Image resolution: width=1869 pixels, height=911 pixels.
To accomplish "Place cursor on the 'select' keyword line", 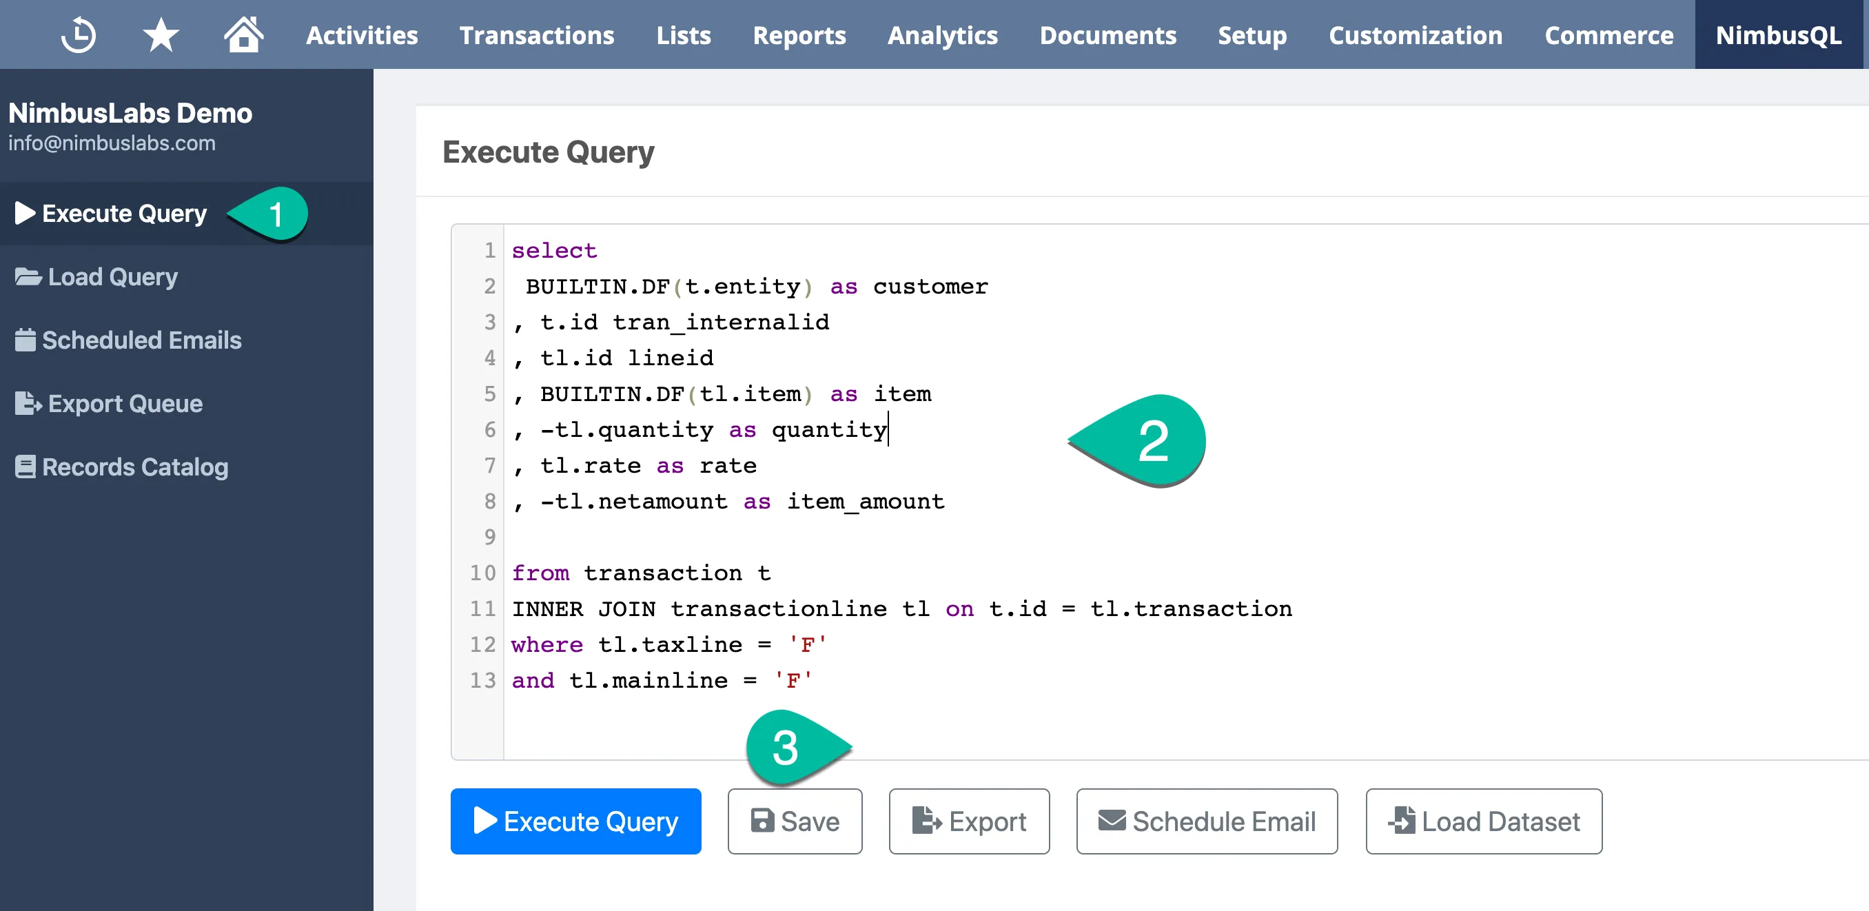I will coord(553,250).
